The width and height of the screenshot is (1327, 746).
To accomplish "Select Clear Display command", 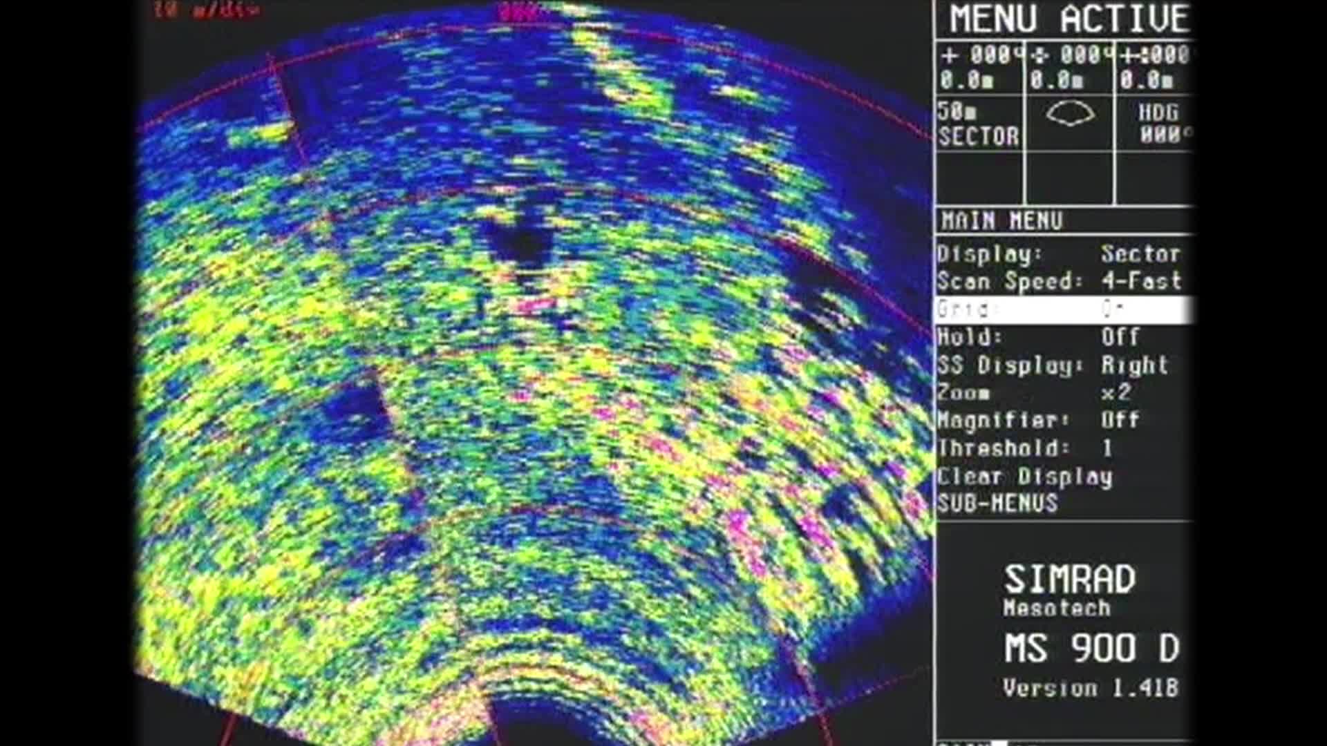I will 1024,477.
